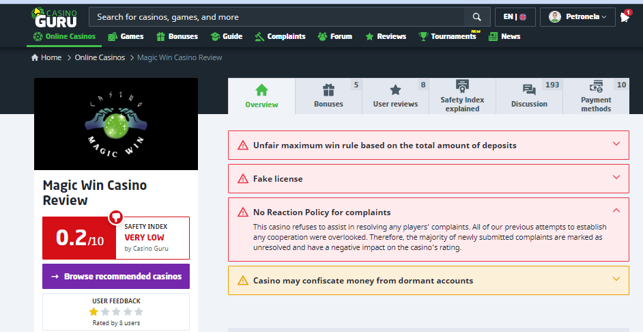Switch to the User reviews tab
Image resolution: width=643 pixels, height=332 pixels.
[395, 96]
